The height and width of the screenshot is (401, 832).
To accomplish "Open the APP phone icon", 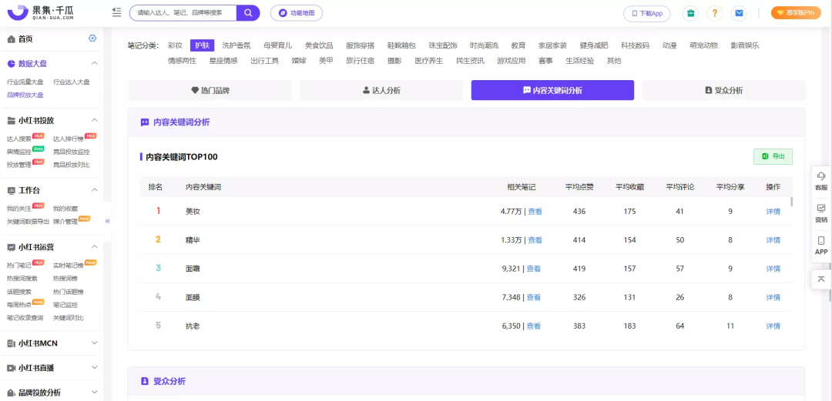I will pyautogui.click(x=821, y=246).
